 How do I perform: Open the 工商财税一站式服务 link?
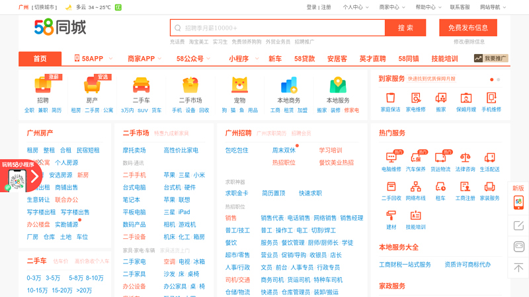click(x=405, y=265)
